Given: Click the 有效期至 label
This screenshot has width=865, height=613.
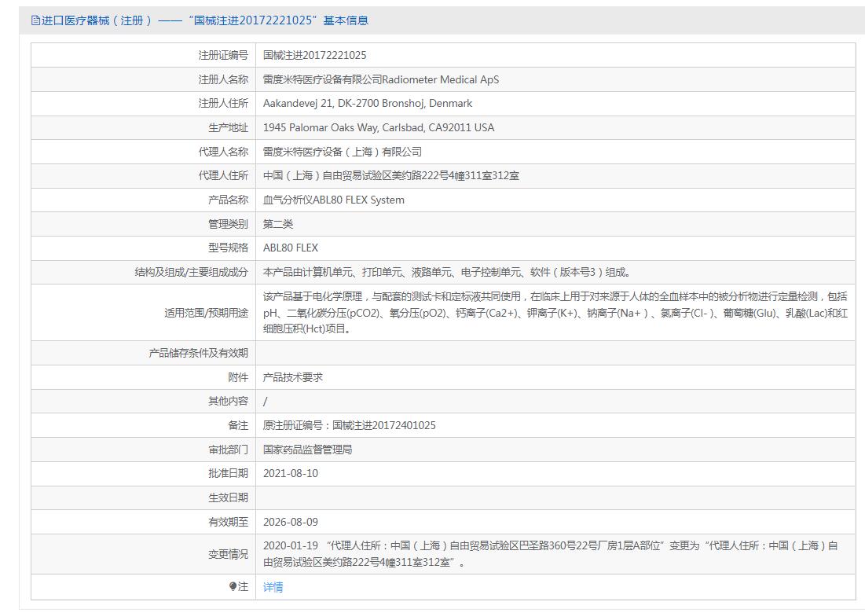Looking at the screenshot, I should point(229,522).
